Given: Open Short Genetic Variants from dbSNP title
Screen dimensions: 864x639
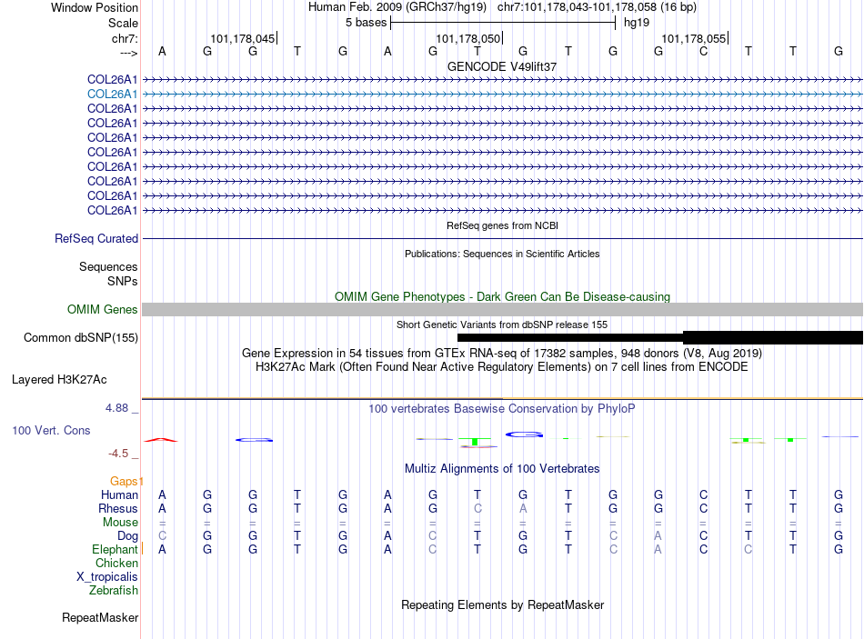Looking at the screenshot, I should (x=502, y=325).
